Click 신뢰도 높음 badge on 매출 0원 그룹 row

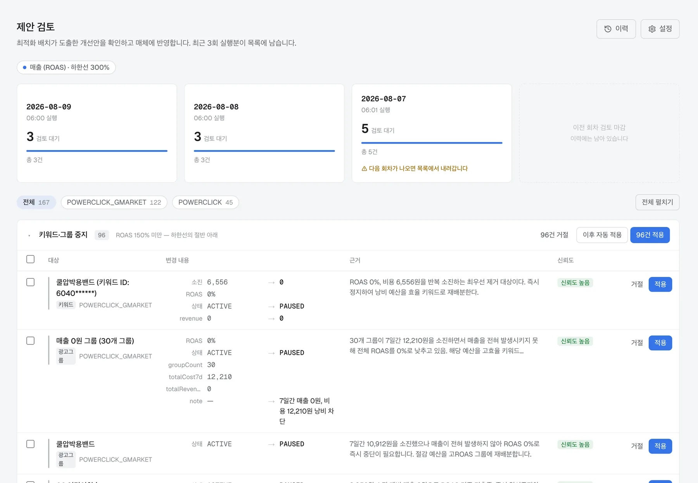pyautogui.click(x=575, y=341)
